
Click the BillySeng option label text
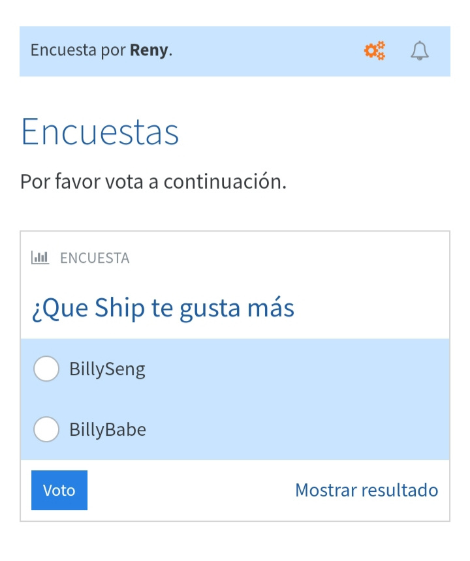point(107,369)
